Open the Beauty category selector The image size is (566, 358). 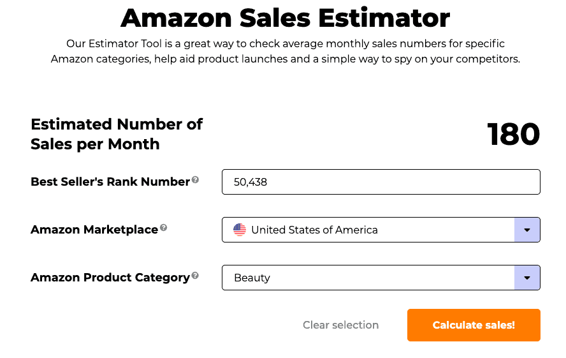coord(381,278)
